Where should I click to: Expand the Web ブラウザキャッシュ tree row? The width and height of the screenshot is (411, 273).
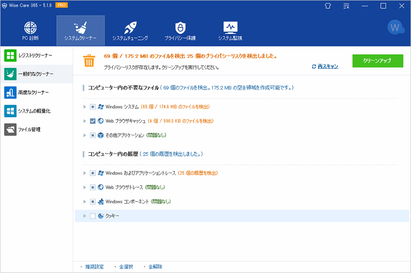(x=84, y=121)
